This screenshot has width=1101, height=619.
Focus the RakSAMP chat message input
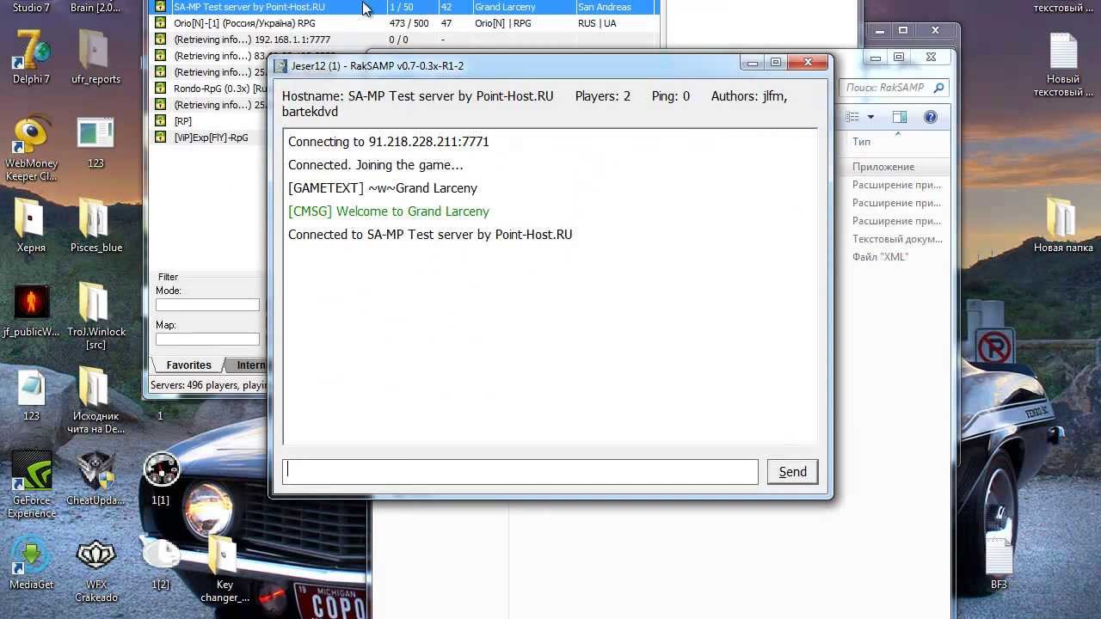click(x=520, y=472)
